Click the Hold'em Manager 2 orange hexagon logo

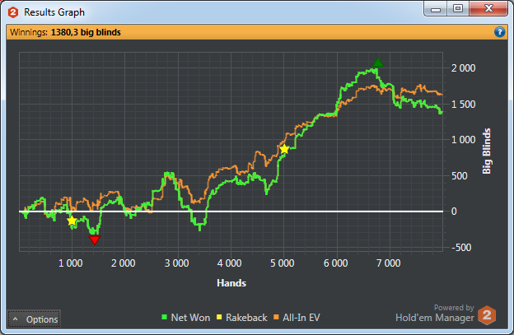click(487, 315)
